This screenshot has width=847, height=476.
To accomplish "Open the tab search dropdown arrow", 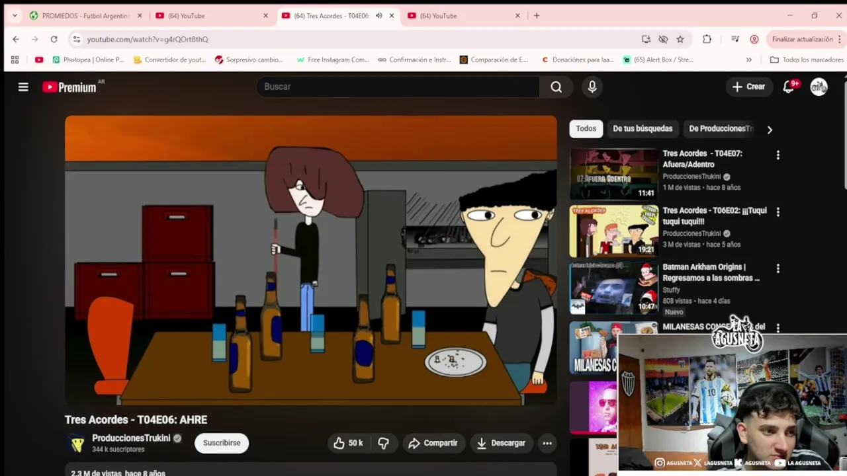I will [x=15, y=16].
